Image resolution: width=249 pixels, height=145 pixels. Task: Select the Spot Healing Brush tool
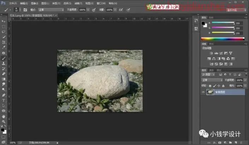(4, 53)
